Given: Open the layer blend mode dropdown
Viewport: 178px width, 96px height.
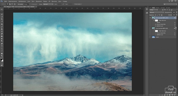Looking at the screenshot, I should tap(157, 12).
